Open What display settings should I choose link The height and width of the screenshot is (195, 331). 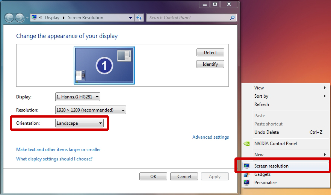point(54,159)
